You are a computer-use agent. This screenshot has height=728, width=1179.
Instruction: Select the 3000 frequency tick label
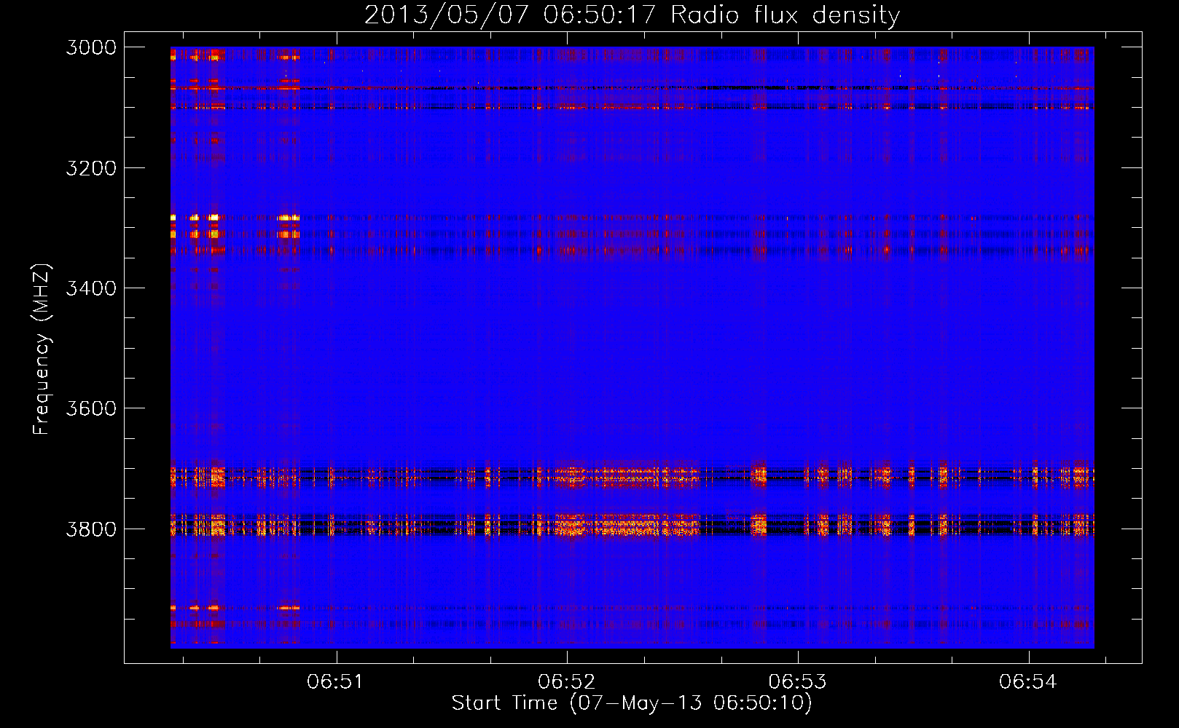click(x=91, y=47)
